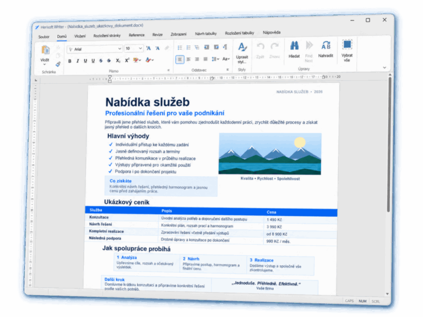Select justify alignment icon
The image size is (423, 317).
point(205,59)
